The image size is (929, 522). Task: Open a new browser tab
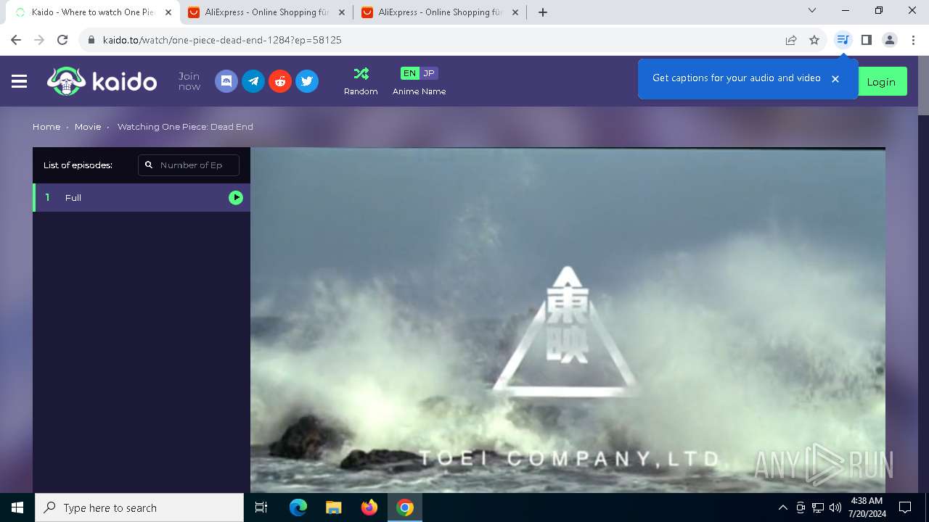tap(543, 12)
